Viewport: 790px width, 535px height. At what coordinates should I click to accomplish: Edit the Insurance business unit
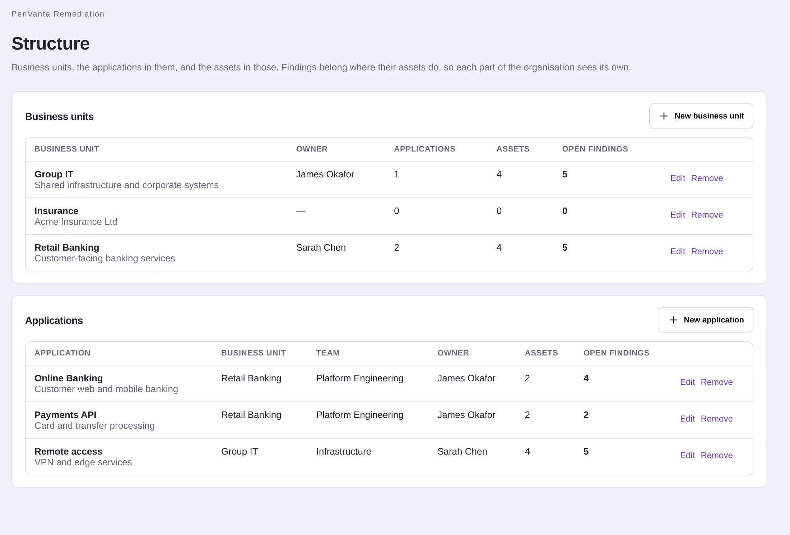click(x=678, y=215)
